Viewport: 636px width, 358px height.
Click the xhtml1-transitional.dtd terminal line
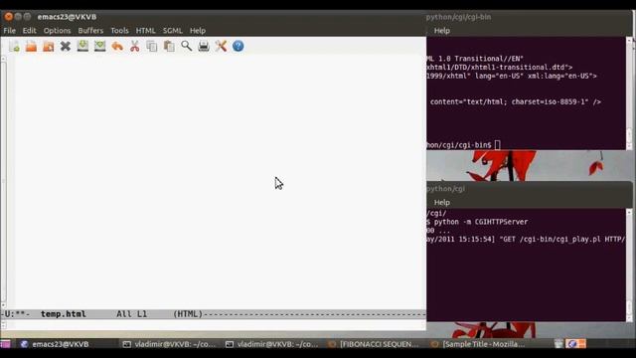tap(500, 68)
